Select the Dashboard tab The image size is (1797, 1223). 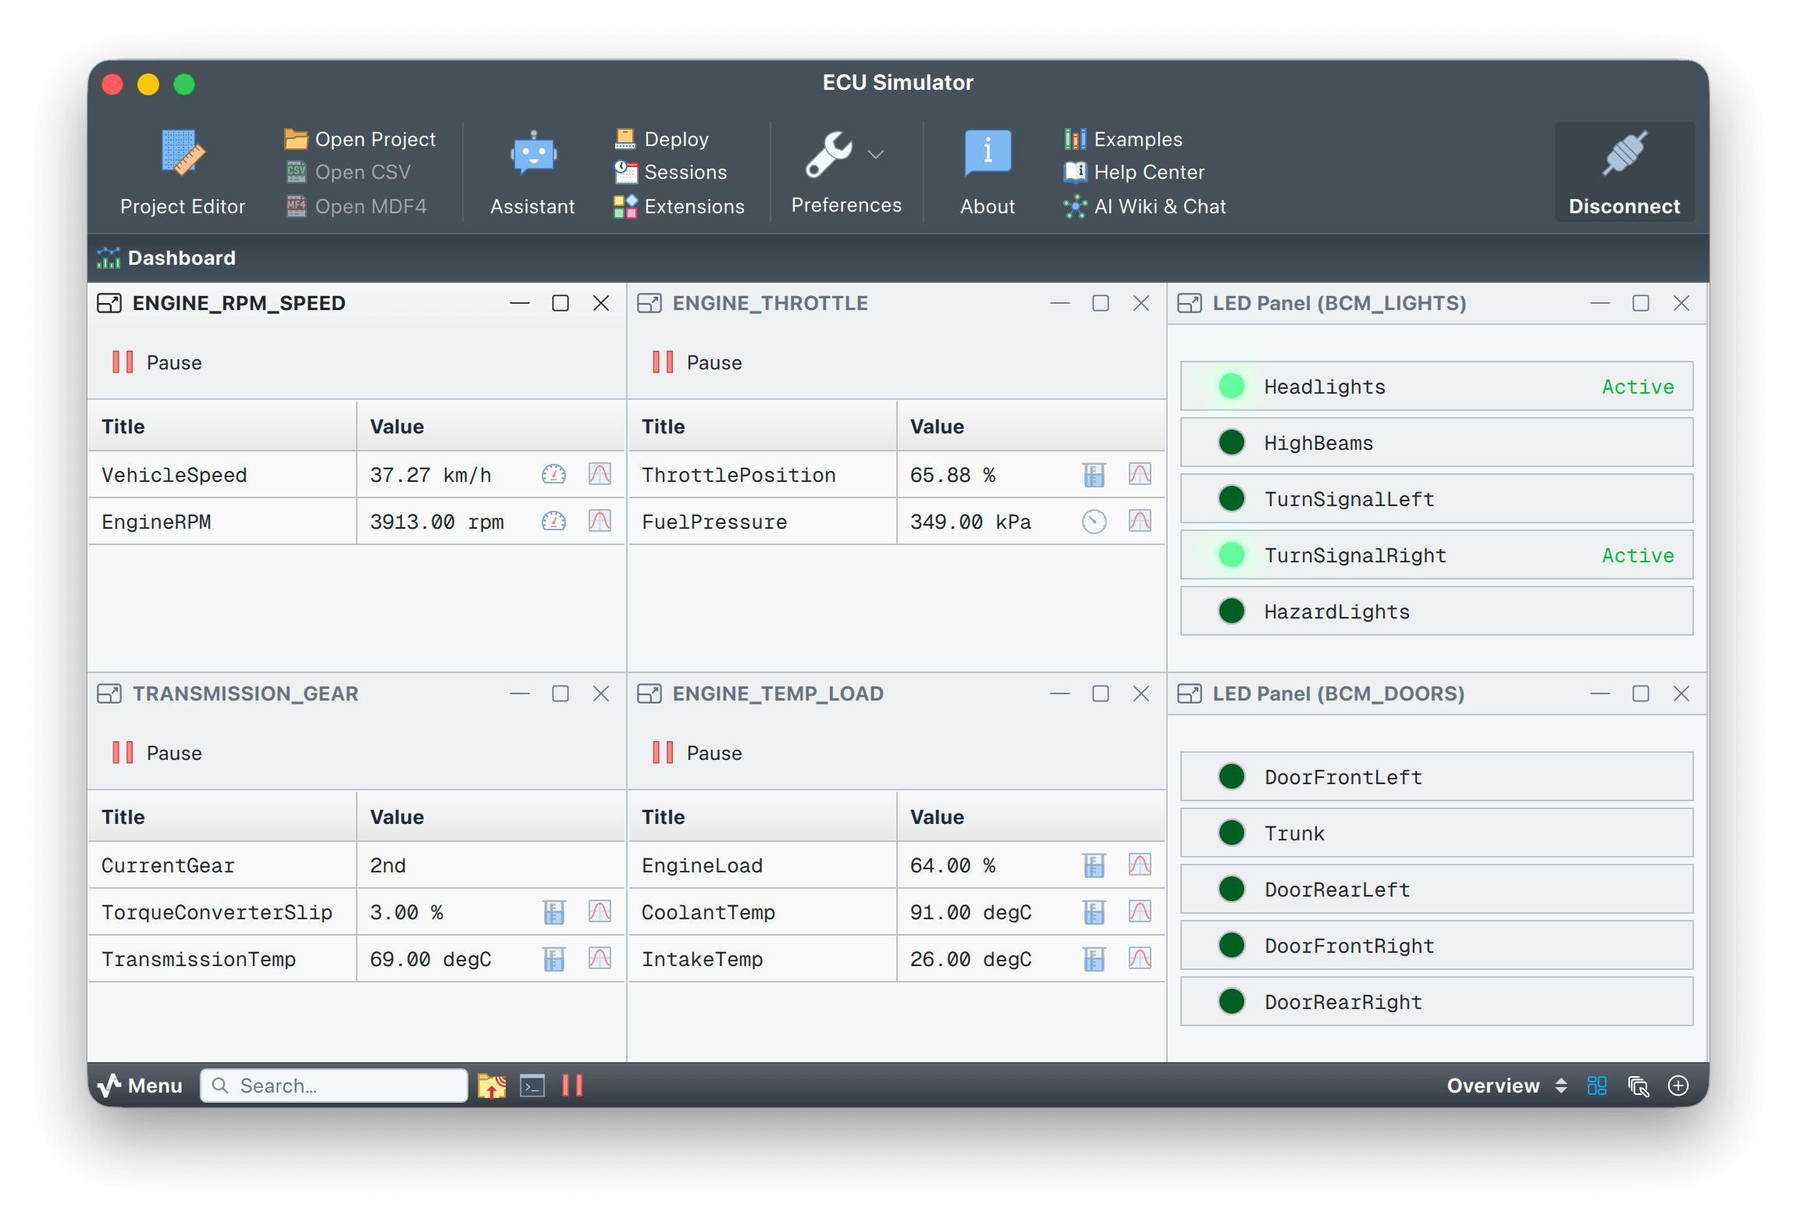166,258
